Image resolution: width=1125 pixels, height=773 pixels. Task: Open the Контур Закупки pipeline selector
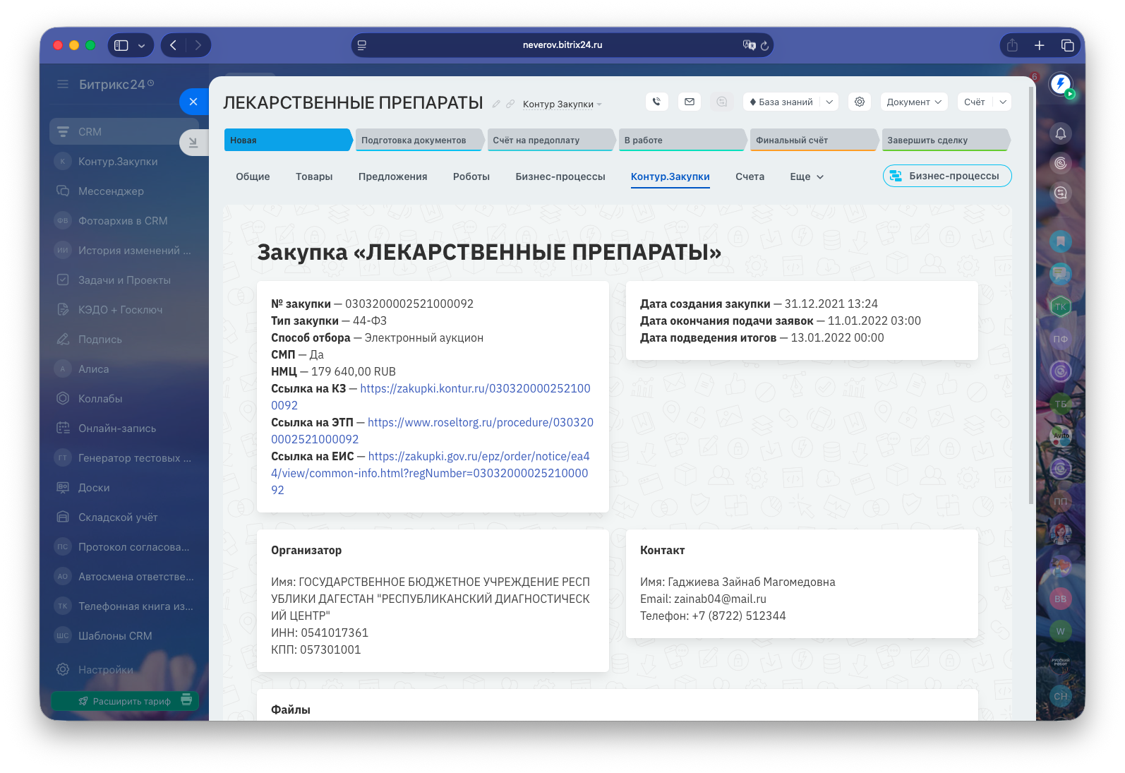562,104
